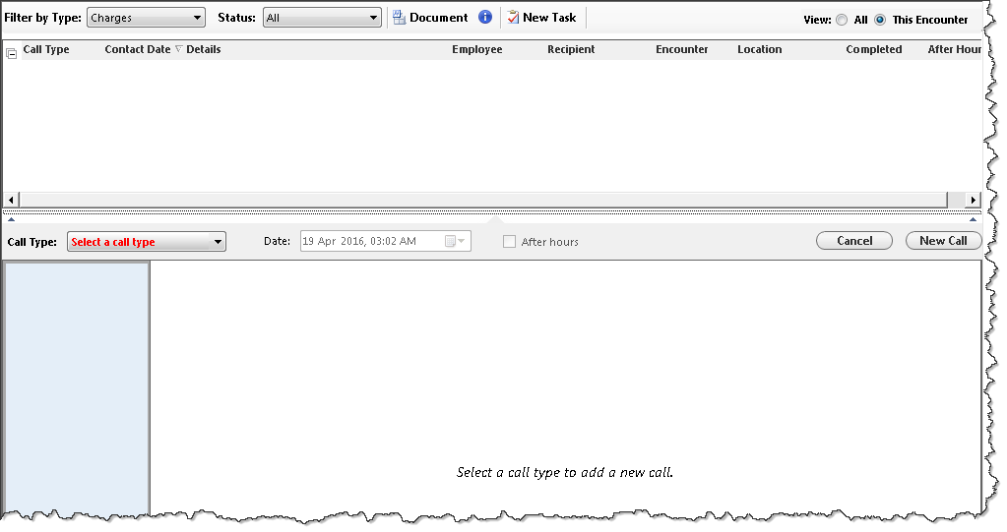Image resolution: width=1007 pixels, height=532 pixels.
Task: Click the blue information icon
Action: 485,18
